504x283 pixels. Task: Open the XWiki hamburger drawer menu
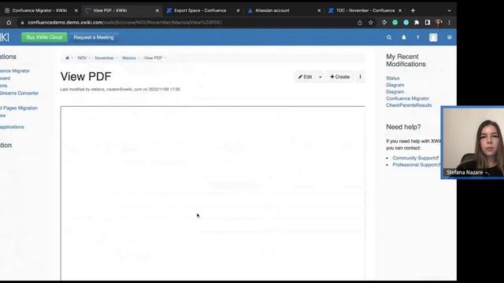450,38
